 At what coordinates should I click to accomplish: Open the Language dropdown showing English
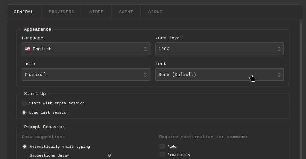pyautogui.click(x=86, y=49)
